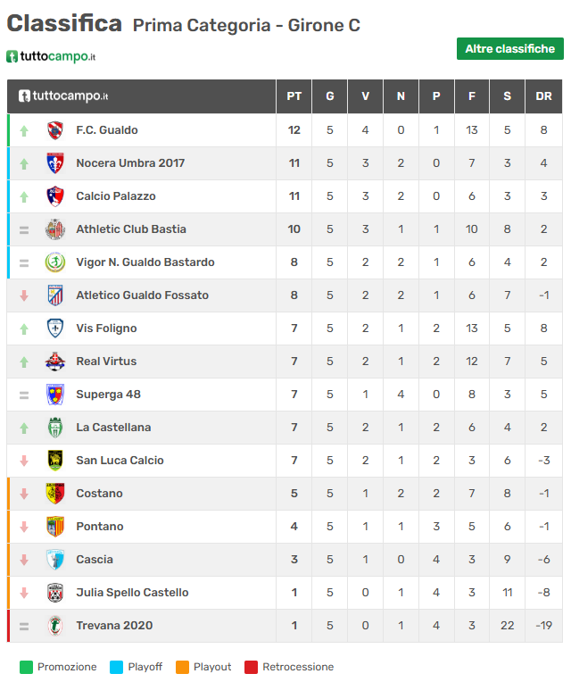The width and height of the screenshot is (571, 682).
Task: Click the DR goal difference column header
Action: point(543,96)
